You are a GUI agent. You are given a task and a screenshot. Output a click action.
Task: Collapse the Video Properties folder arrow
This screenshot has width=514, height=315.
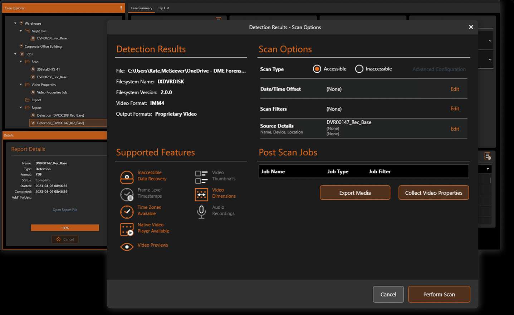(x=21, y=84)
